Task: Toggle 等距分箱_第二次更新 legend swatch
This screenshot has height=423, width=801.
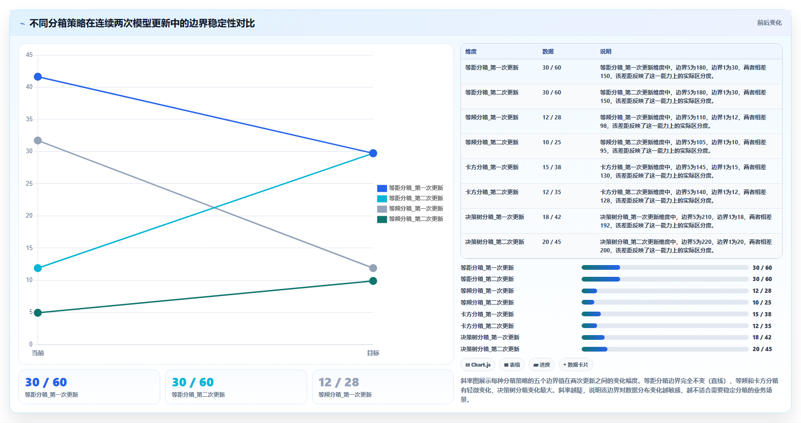Action: 382,198
